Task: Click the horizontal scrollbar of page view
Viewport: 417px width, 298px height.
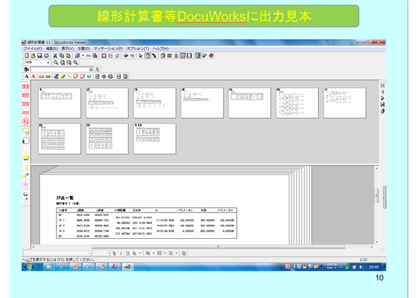Action: 218,247
